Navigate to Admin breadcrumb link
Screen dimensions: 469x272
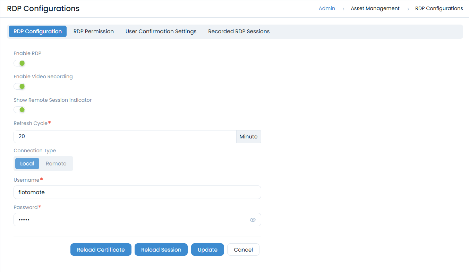327,8
